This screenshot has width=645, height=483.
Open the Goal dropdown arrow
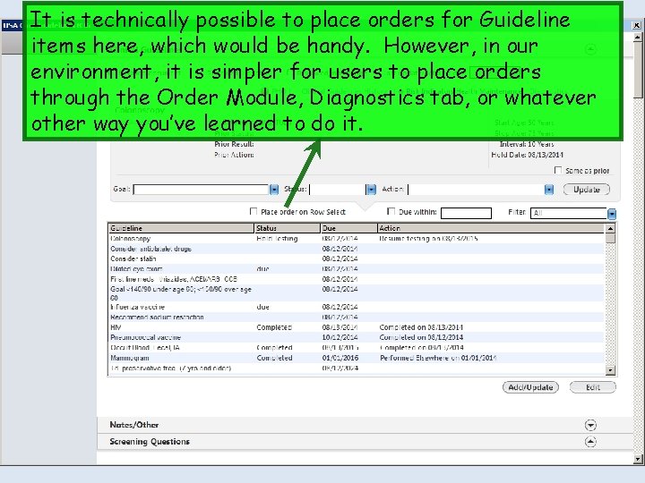click(x=274, y=190)
